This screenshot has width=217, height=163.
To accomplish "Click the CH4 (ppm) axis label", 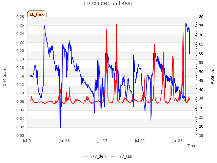I will 4,76.
